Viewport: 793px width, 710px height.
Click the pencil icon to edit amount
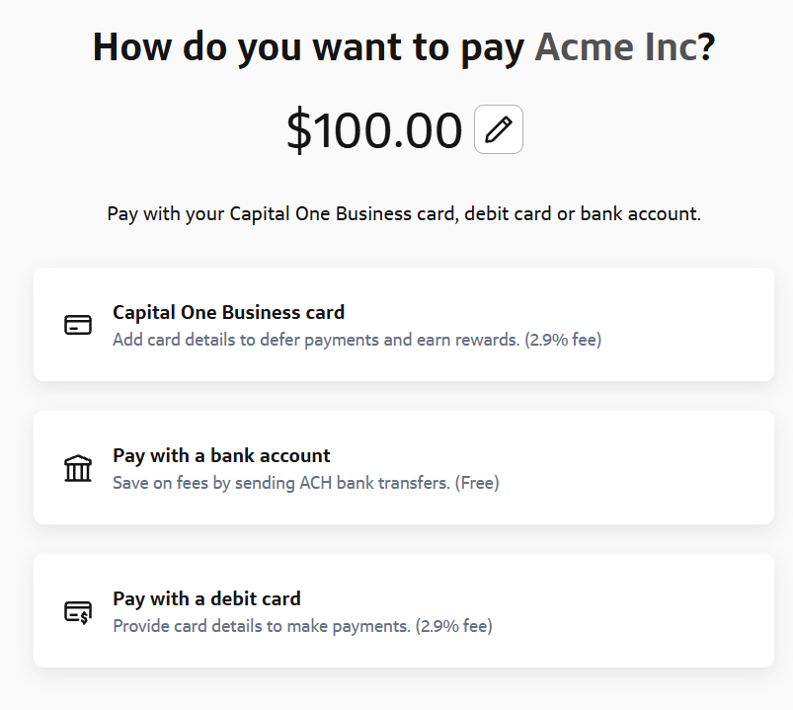tap(499, 129)
